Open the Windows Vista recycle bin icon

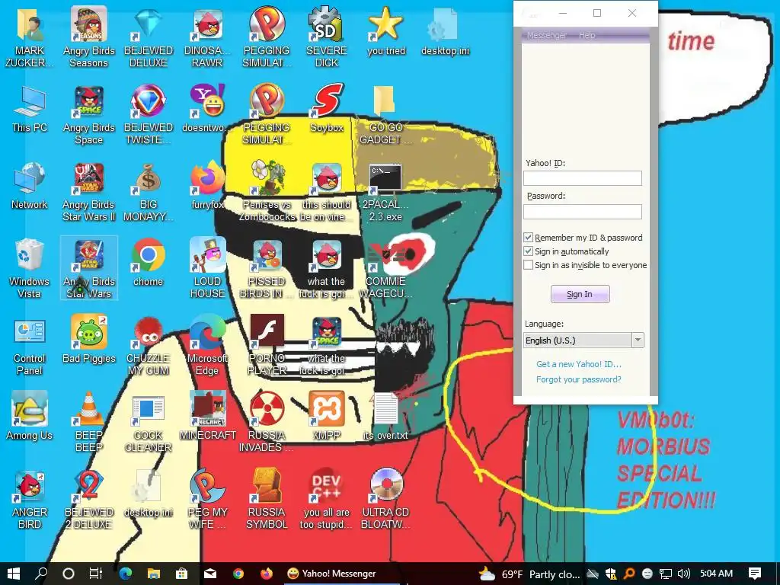pyautogui.click(x=30, y=269)
